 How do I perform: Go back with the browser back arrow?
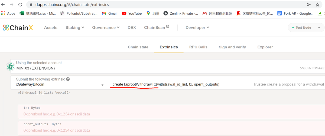click(x=3, y=5)
